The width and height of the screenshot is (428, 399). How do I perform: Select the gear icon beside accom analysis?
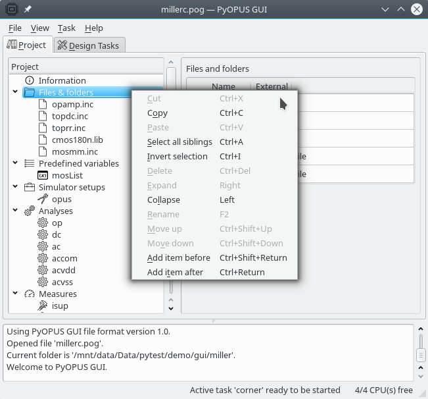[x=43, y=258]
